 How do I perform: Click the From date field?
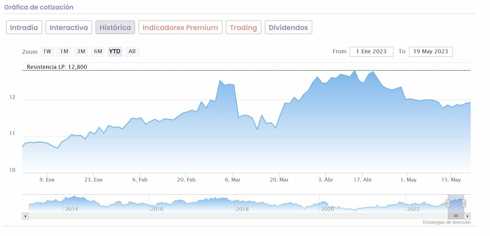(371, 51)
